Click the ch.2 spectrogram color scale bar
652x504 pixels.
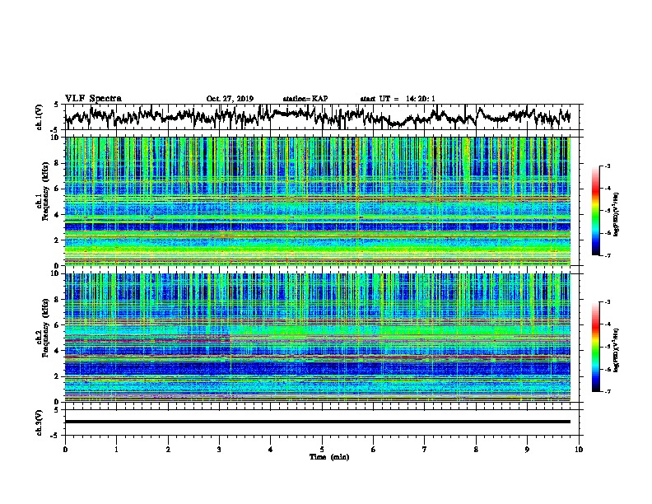pyautogui.click(x=596, y=347)
